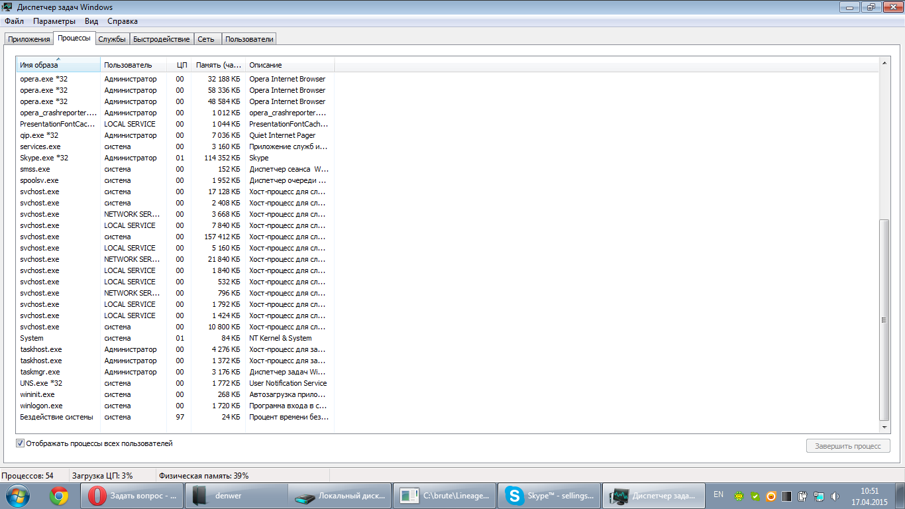Click the network tray icon

click(x=819, y=496)
